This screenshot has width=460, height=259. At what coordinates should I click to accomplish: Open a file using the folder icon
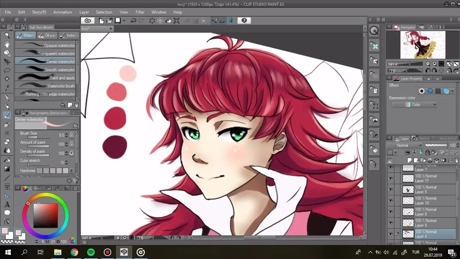(x=109, y=21)
